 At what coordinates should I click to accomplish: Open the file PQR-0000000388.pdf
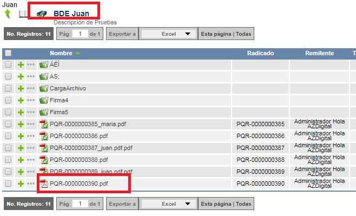tap(79, 160)
